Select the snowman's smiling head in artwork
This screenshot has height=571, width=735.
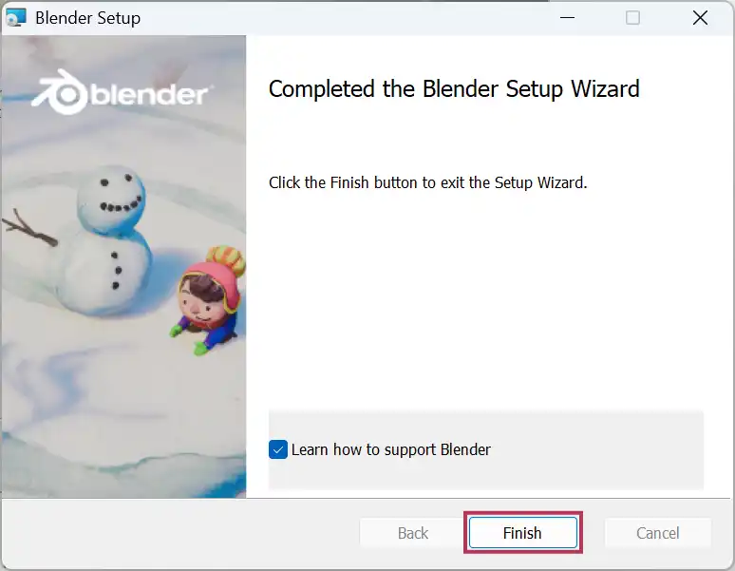click(x=111, y=197)
